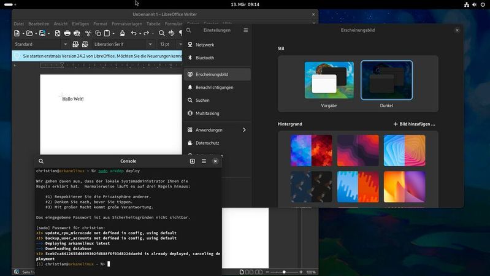The height and width of the screenshot is (276, 490).
Task: Open Datenschutz in the settings sidebar
Action: [x=217, y=143]
